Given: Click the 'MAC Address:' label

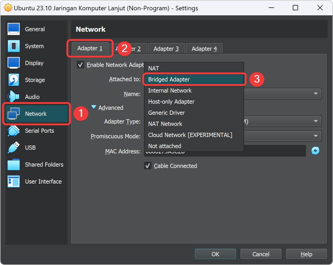Looking at the screenshot, I should tap(123, 151).
